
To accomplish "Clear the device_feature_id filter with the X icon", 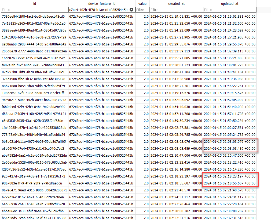I will coord(131,10).
